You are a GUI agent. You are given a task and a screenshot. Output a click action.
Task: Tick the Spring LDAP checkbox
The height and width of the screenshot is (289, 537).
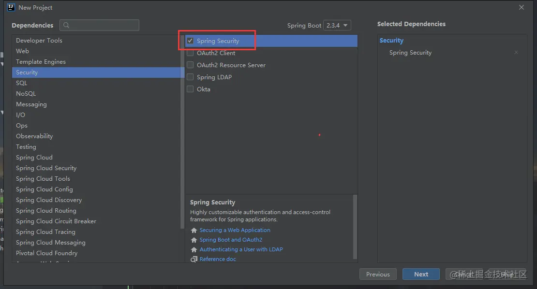click(190, 77)
